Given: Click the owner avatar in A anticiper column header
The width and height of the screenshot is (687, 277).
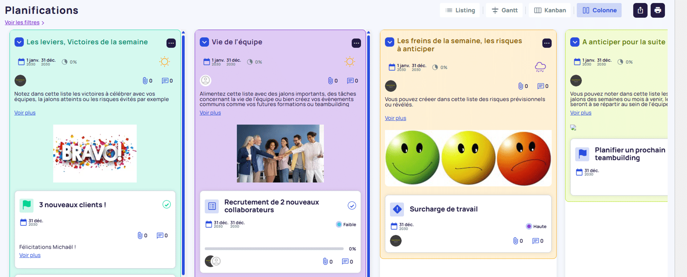Looking at the screenshot, I should tap(576, 80).
